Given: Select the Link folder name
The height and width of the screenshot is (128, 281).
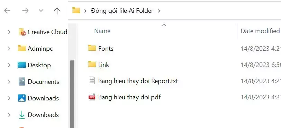Looking at the screenshot, I should [x=103, y=65].
